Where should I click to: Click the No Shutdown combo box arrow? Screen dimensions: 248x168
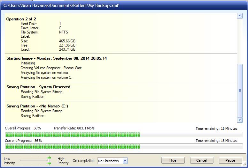pos(125,161)
